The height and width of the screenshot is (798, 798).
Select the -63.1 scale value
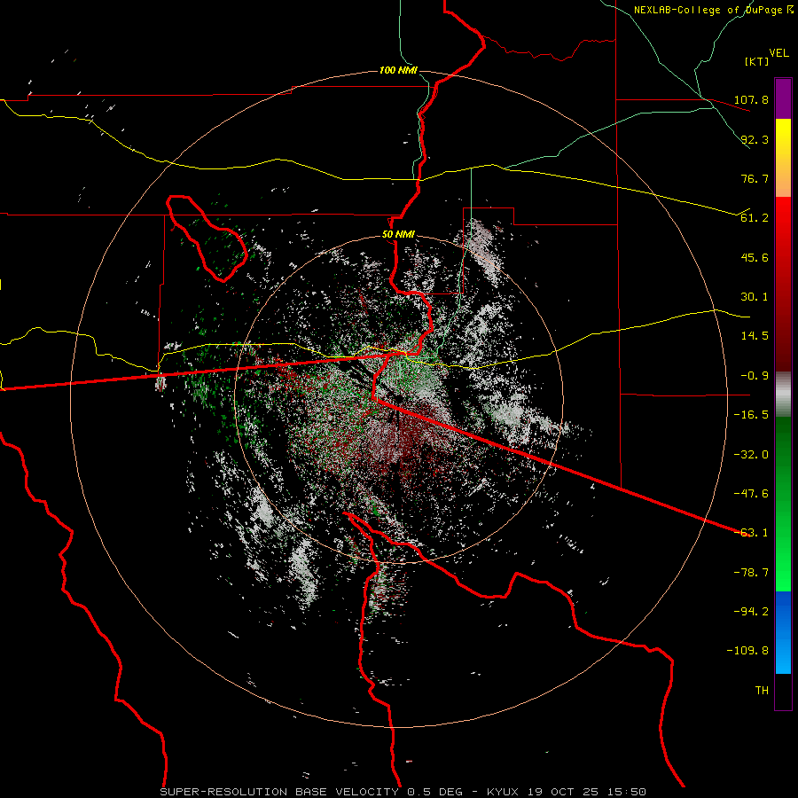(x=751, y=533)
